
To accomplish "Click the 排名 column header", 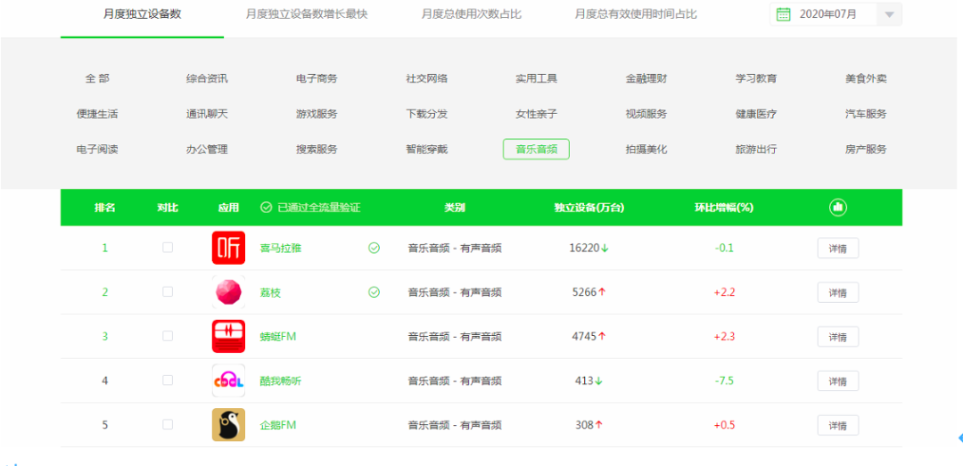I will click(x=104, y=208).
